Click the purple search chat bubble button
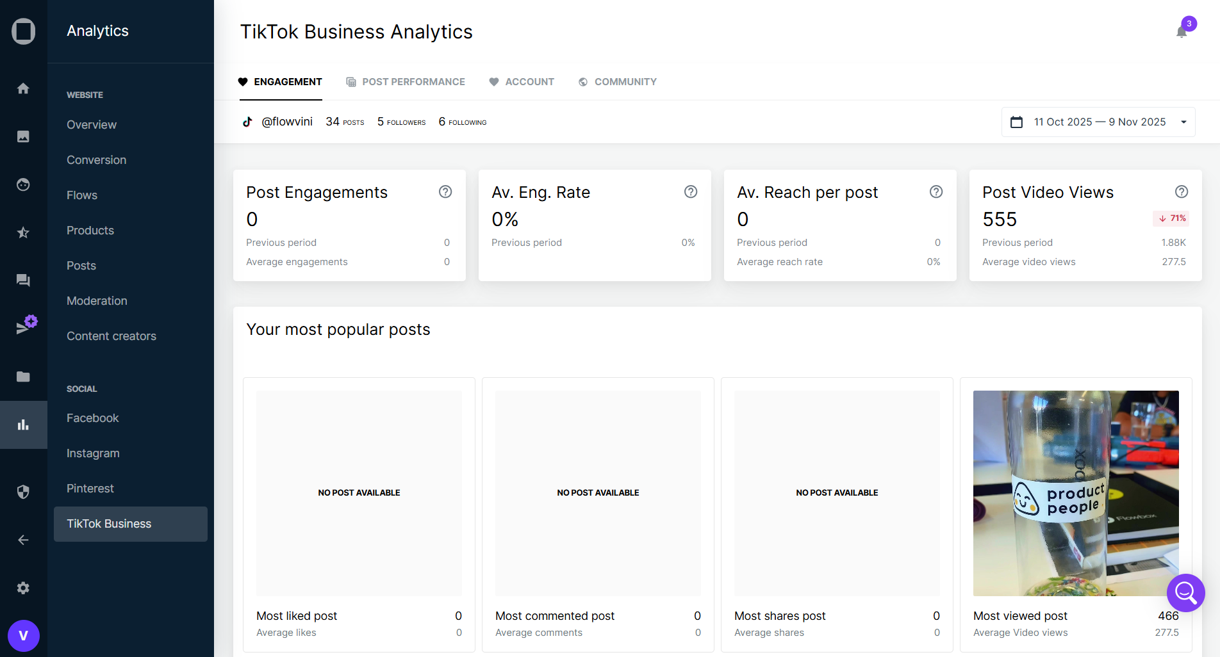Screen dimensions: 1220x657 (x=1185, y=593)
